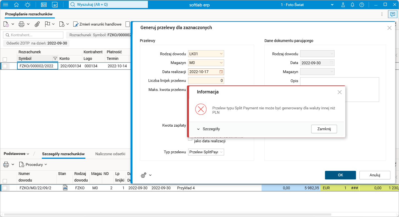Open the hamburger main menu
This screenshot has width=399, height=217.
click(6, 5)
